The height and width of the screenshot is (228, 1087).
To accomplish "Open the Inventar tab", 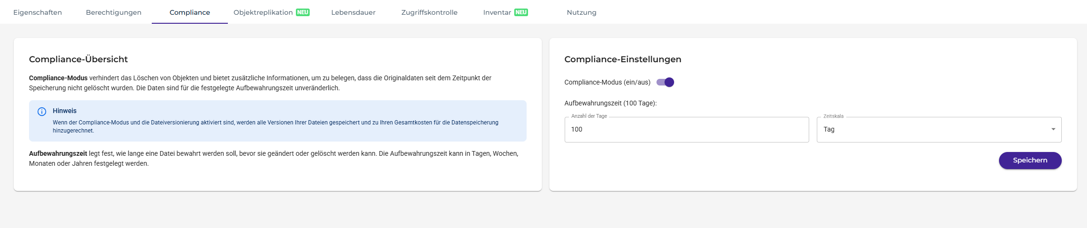I will pyautogui.click(x=497, y=12).
